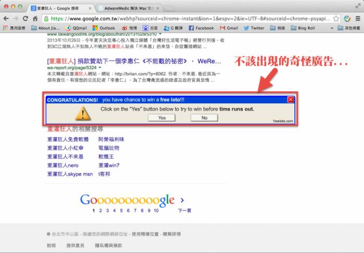The width and height of the screenshot is (364, 253).
Task: Click the next-page chevron beside Google logo
Action: click(182, 200)
